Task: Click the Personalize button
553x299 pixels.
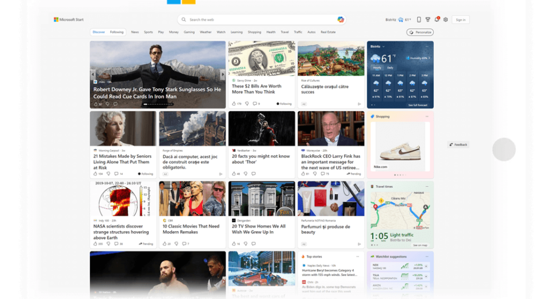Action: click(420, 32)
